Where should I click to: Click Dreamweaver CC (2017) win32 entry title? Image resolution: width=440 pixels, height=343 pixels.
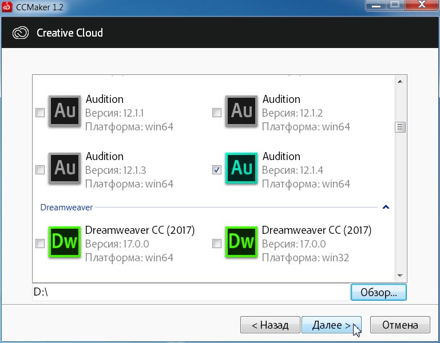tap(316, 230)
